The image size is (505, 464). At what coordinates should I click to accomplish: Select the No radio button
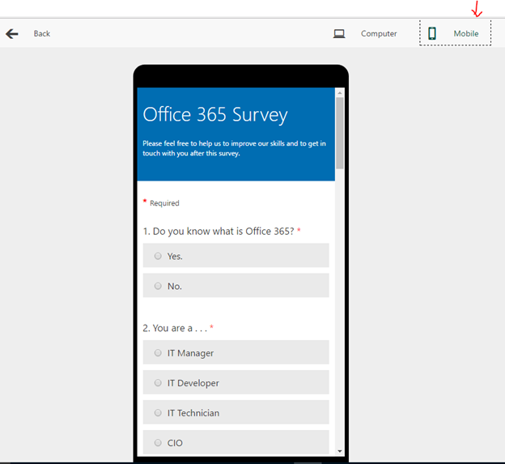click(x=158, y=286)
